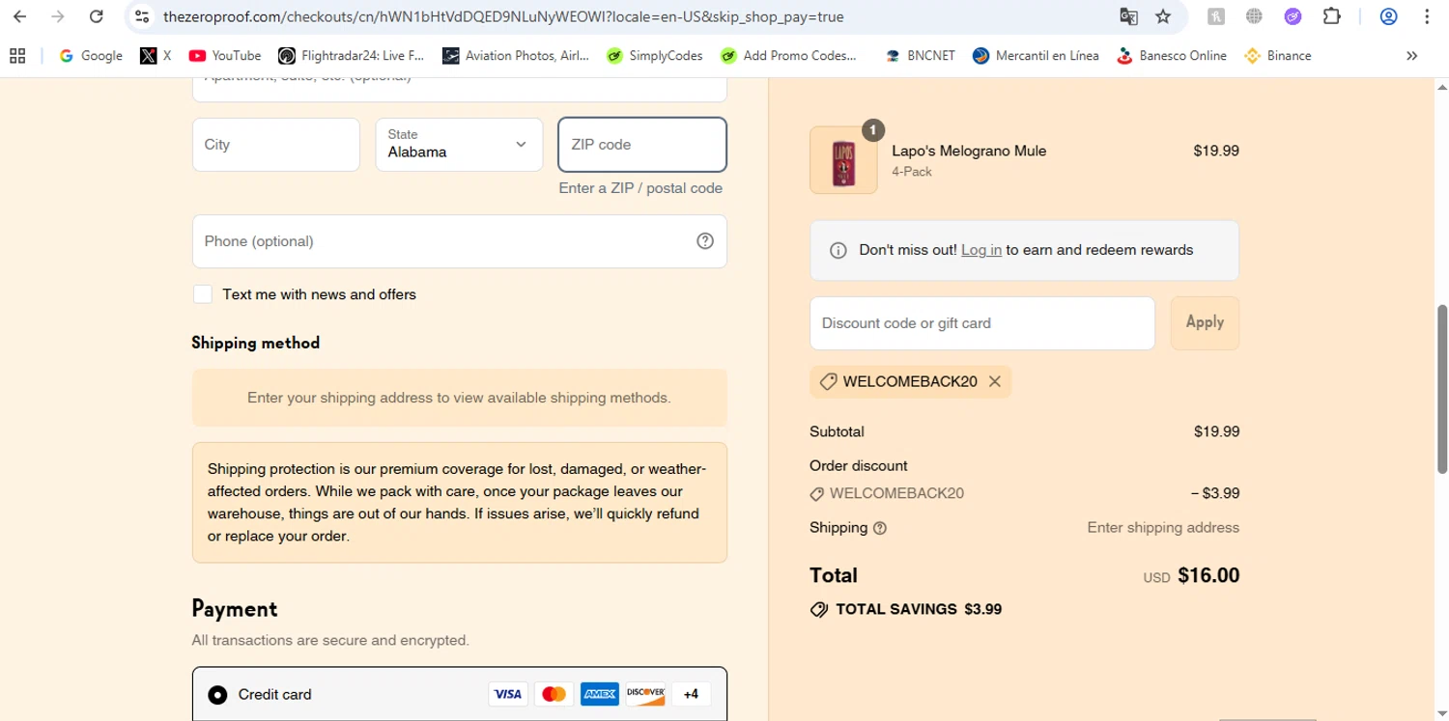Show more bookmarks with the chevron
This screenshot has width=1449, height=721.
click(x=1411, y=56)
